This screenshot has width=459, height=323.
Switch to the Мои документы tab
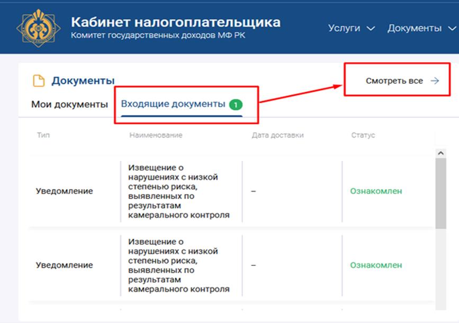pyautogui.click(x=69, y=104)
